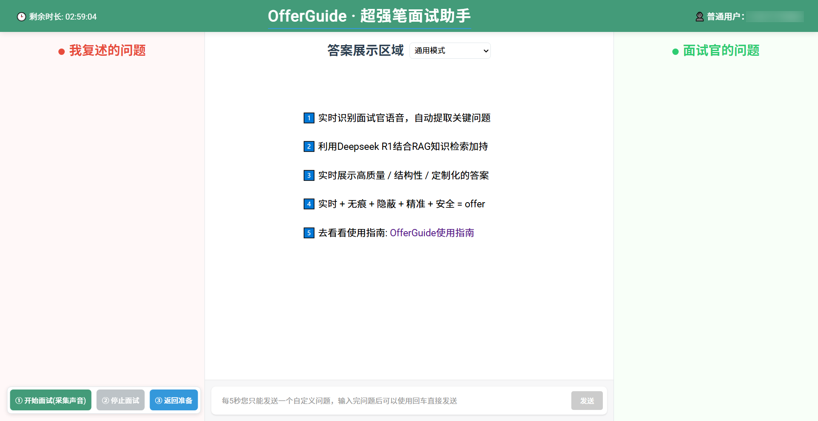Click the 剩余时长 timer text
This screenshot has width=818, height=421.
click(63, 17)
